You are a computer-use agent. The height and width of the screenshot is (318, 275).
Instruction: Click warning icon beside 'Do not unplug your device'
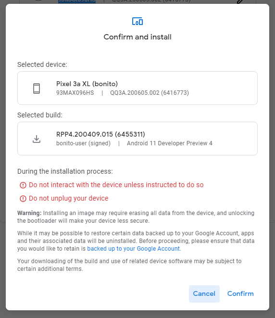coord(23,199)
